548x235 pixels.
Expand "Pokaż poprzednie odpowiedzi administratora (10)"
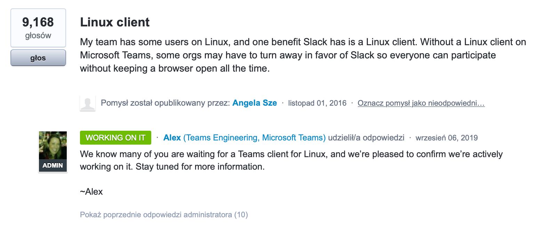[x=164, y=214]
